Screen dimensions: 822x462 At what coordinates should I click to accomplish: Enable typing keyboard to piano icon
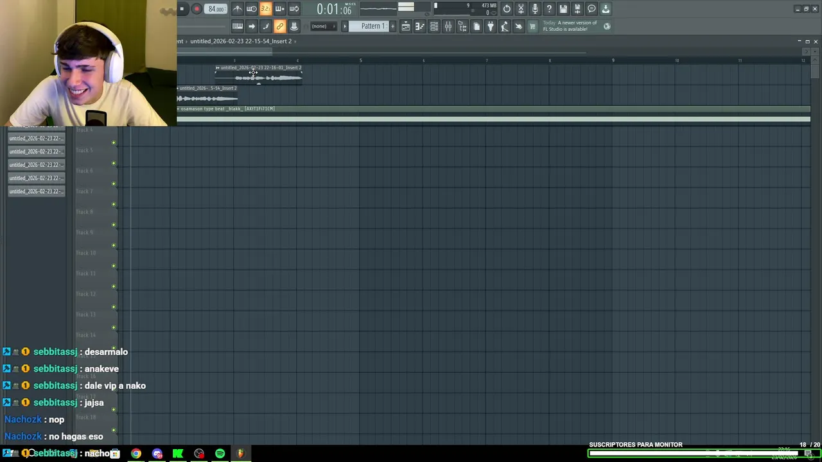tap(238, 26)
